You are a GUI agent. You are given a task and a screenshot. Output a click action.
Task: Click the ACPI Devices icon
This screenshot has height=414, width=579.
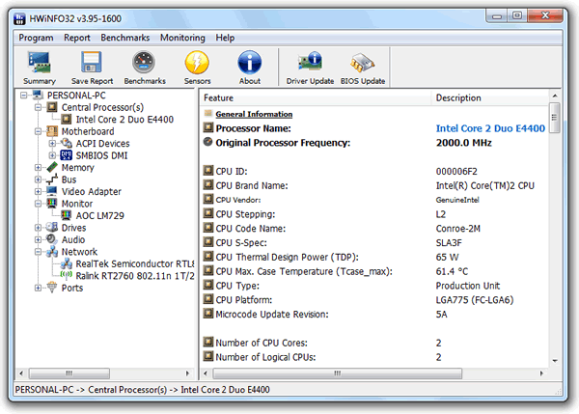point(67,143)
